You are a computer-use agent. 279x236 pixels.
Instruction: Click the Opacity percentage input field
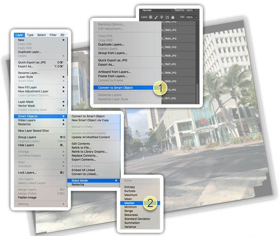pyautogui.click(x=190, y=10)
